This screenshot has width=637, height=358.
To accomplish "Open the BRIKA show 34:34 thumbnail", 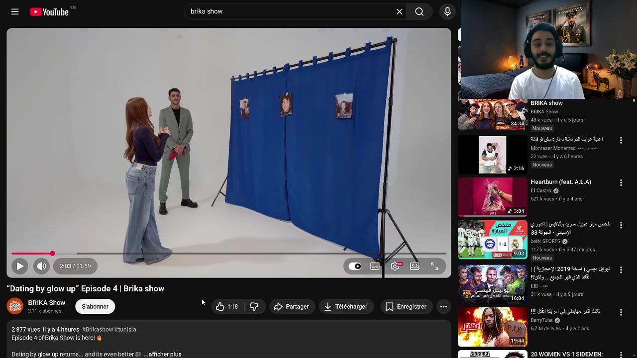I will click(x=492, y=114).
